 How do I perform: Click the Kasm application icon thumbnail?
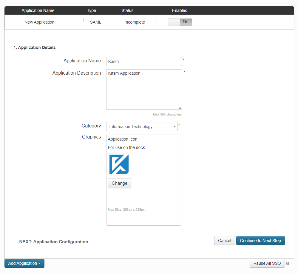(119, 164)
